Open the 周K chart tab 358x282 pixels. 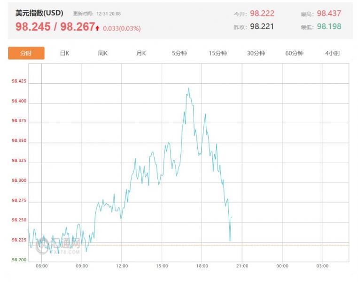pos(102,53)
